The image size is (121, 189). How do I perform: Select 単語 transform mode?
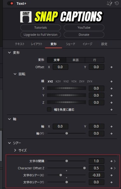tap(76, 60)
